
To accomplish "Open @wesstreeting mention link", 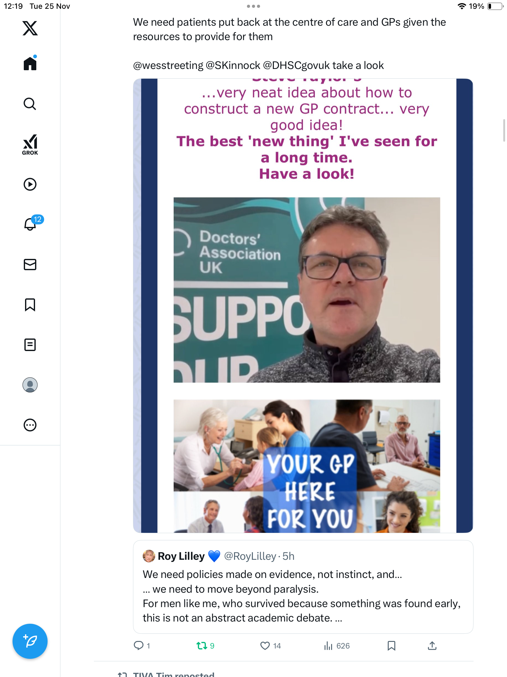I will pos(168,66).
